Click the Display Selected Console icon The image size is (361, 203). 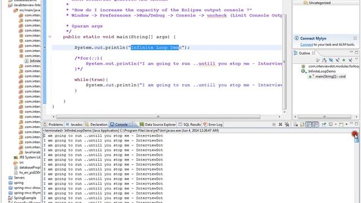point(331,125)
